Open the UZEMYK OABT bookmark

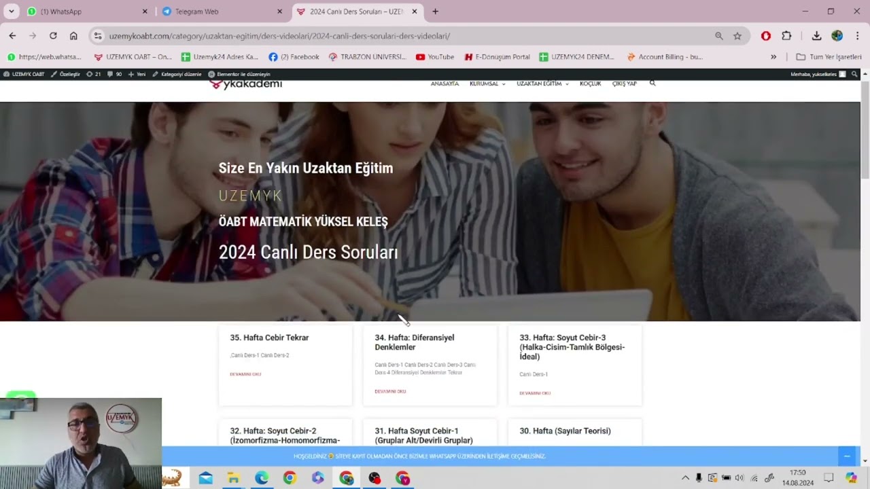pyautogui.click(x=133, y=57)
